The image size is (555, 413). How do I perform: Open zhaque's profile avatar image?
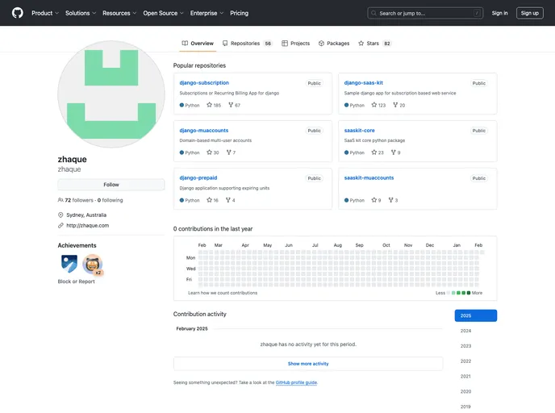[x=111, y=94]
